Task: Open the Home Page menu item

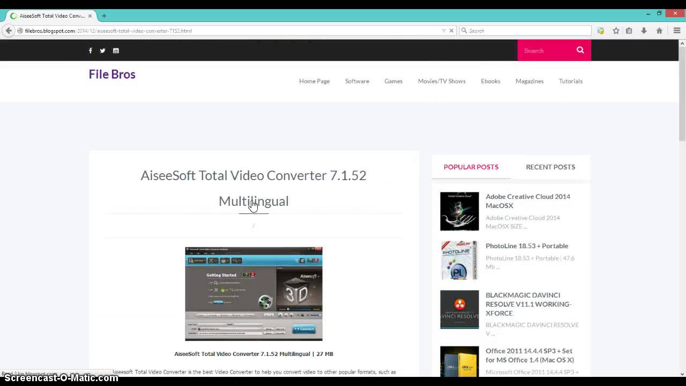Action: point(314,81)
